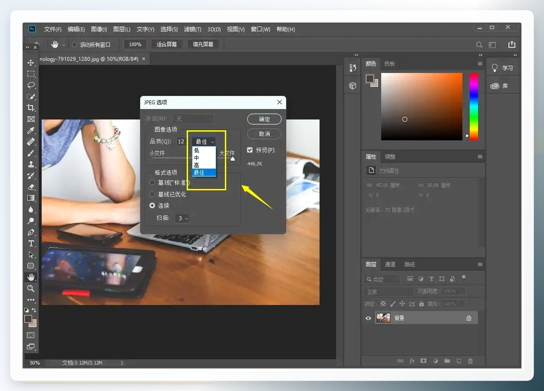Viewport: 544px width, 391px height.
Task: Click the 背景 layer thumbnail
Action: tap(383, 318)
